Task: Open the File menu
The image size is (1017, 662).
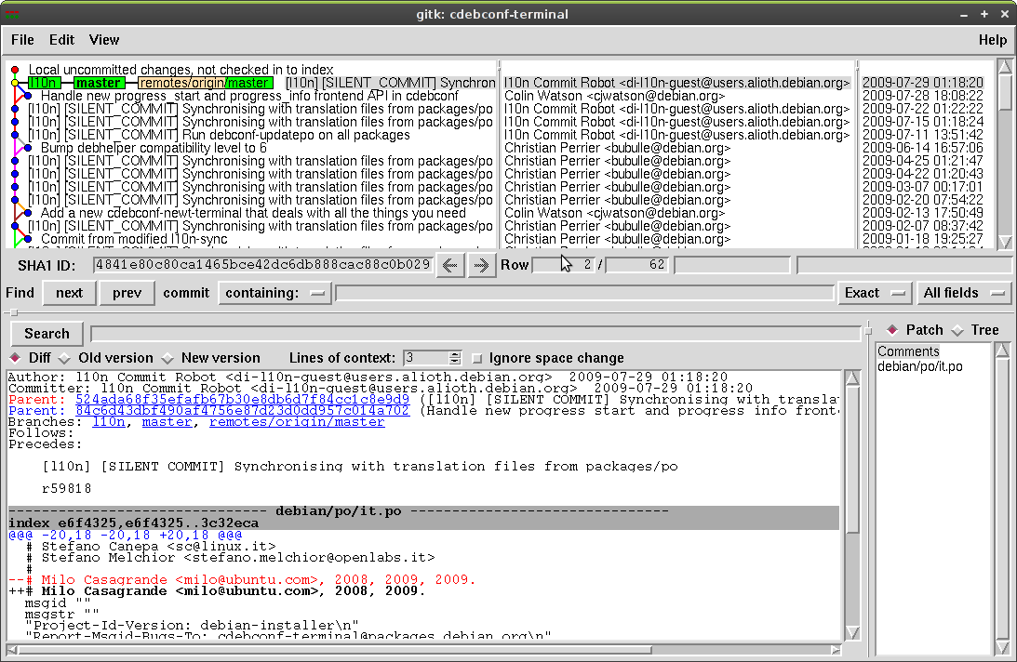Action: (22, 40)
